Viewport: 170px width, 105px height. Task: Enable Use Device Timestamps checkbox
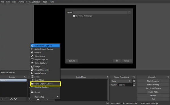74,16
